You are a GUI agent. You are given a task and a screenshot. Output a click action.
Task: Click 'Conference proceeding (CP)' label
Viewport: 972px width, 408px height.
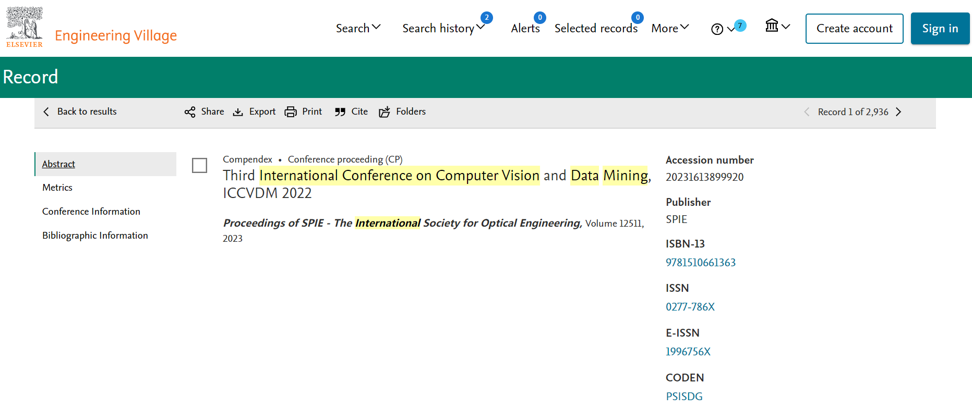345,159
